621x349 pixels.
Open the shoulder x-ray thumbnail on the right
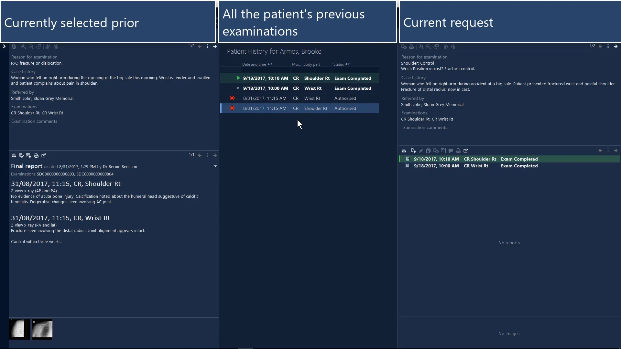coord(42,329)
